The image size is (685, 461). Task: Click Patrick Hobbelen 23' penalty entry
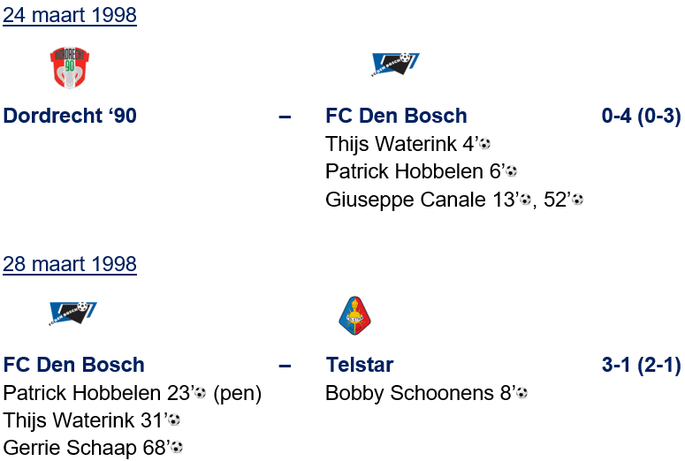(133, 393)
